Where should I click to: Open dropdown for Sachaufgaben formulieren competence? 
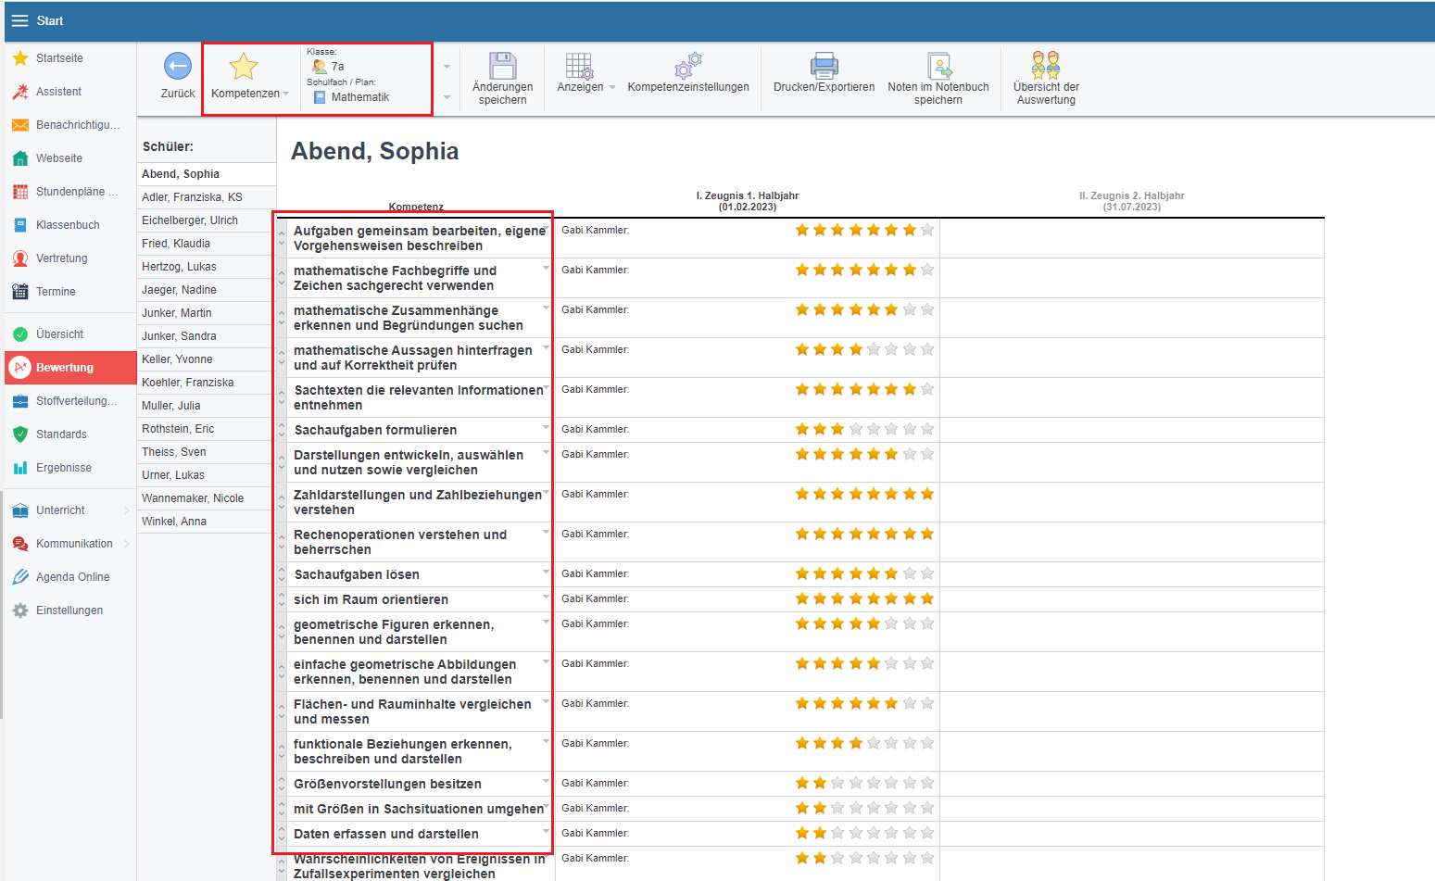[546, 427]
